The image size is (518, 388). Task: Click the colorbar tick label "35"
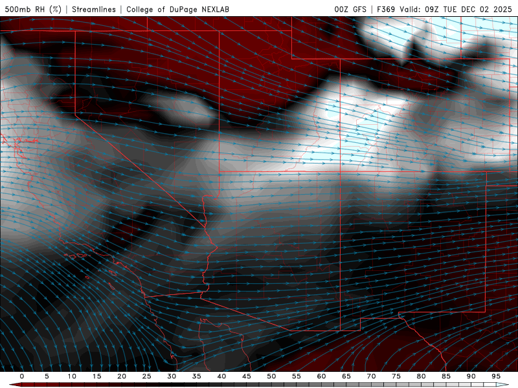[x=197, y=376]
